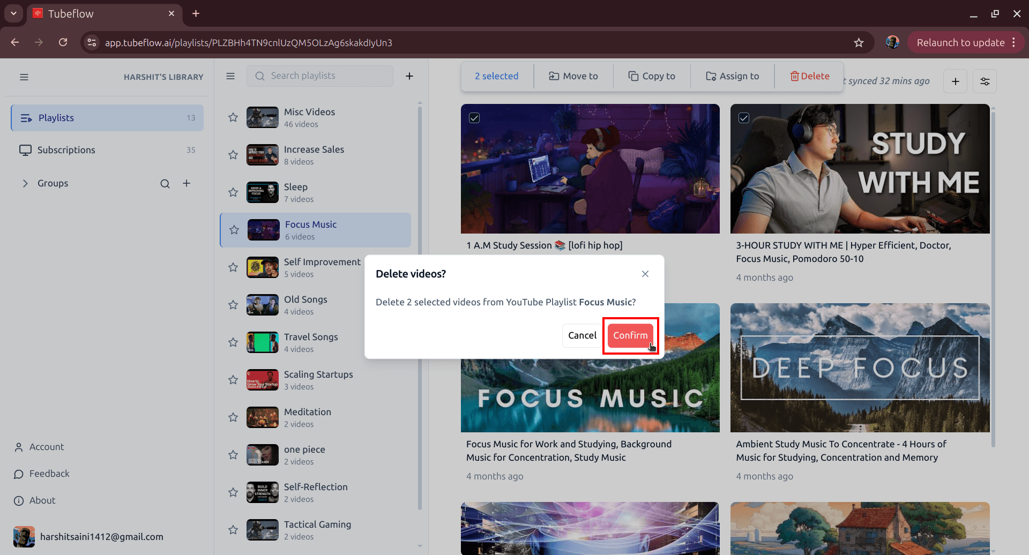Click the search icon next to Groups
The height and width of the screenshot is (555, 1029).
(165, 183)
